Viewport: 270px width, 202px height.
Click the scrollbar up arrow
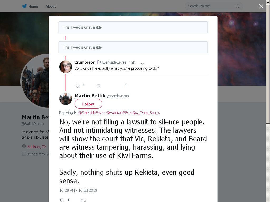click(268, 2)
